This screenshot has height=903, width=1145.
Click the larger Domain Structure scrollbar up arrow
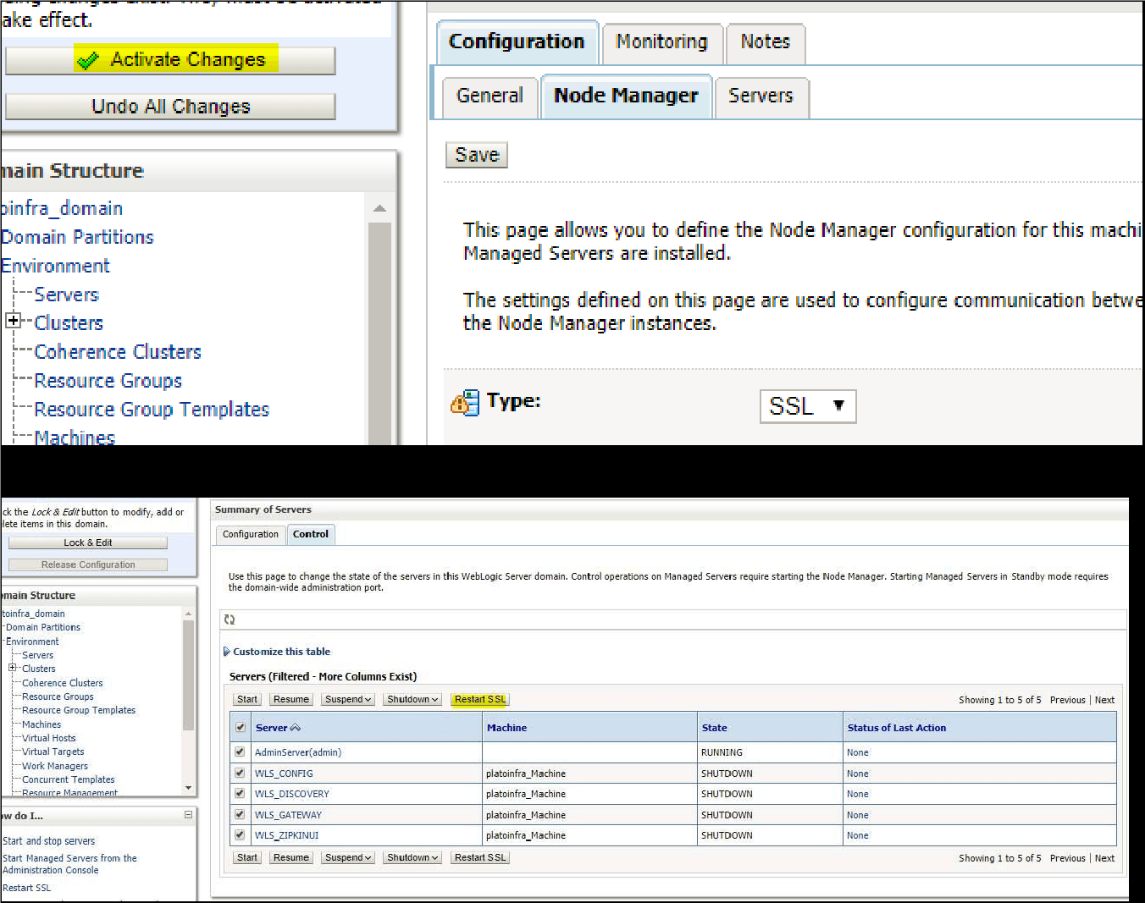click(379, 208)
